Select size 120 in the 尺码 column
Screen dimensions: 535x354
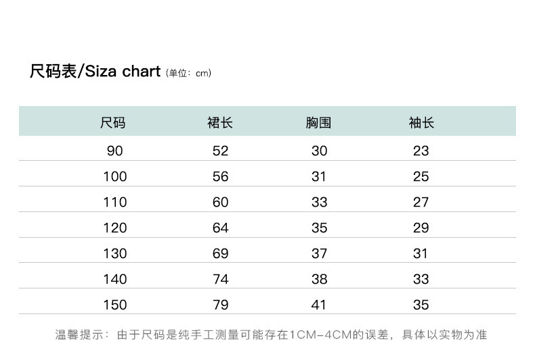coord(114,228)
